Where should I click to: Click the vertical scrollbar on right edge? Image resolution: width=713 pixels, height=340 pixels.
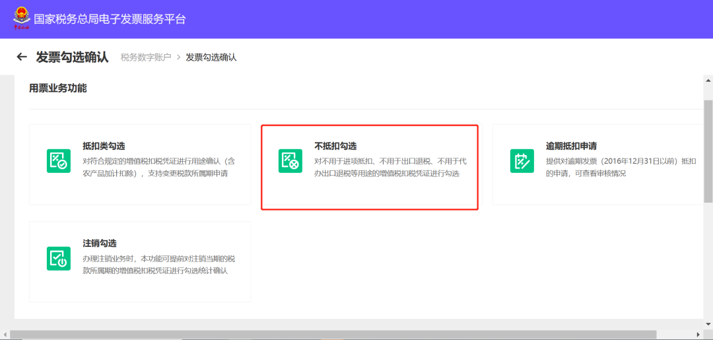tap(708, 152)
